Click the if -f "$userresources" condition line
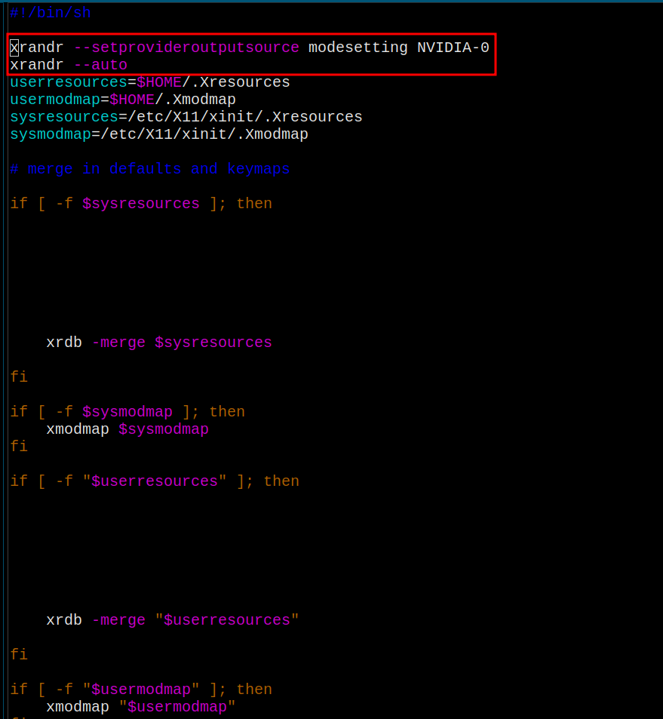The height and width of the screenshot is (719, 663). pyautogui.click(x=154, y=481)
